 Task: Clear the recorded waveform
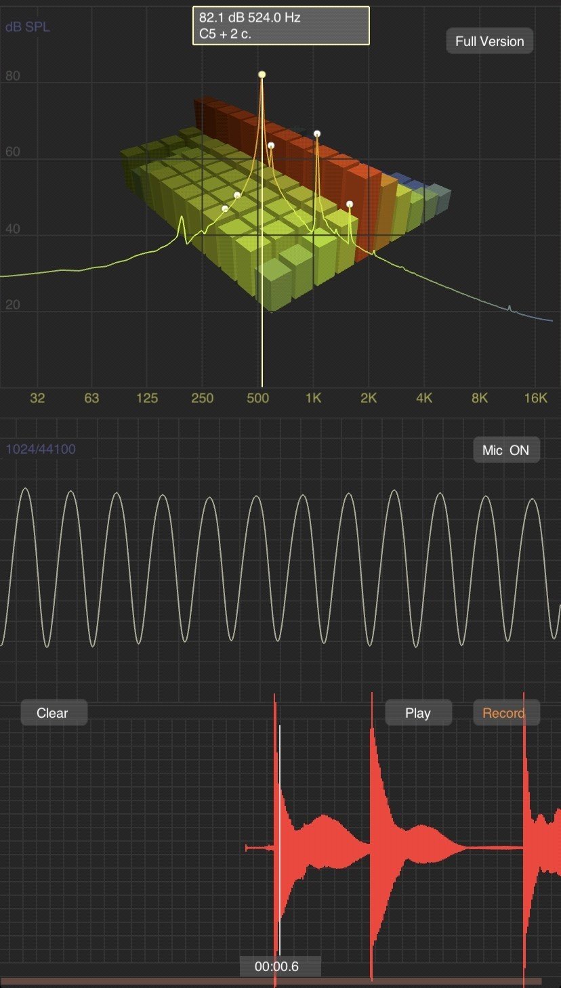tap(54, 712)
